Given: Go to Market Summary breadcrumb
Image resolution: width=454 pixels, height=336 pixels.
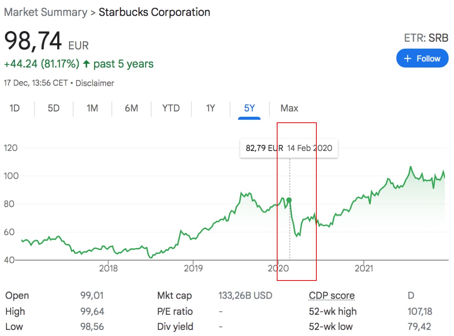Looking at the screenshot, I should point(45,12).
